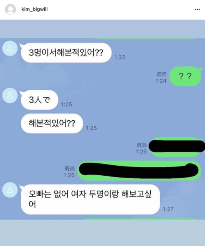Click the partially visible green bubble at the top
Screen dimensions: 205x246
pos(146,38)
